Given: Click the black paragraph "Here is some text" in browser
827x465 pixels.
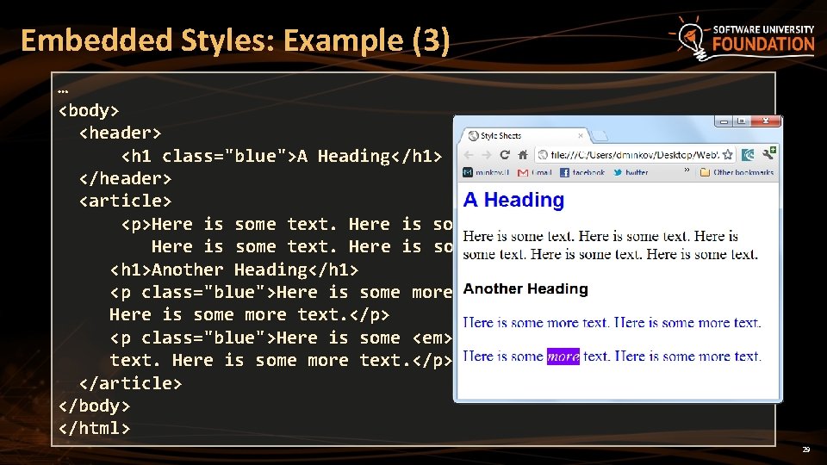Looking at the screenshot, I should [x=610, y=245].
